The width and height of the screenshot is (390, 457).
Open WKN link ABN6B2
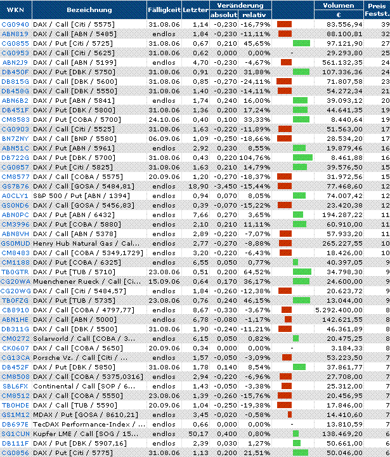coord(15,101)
